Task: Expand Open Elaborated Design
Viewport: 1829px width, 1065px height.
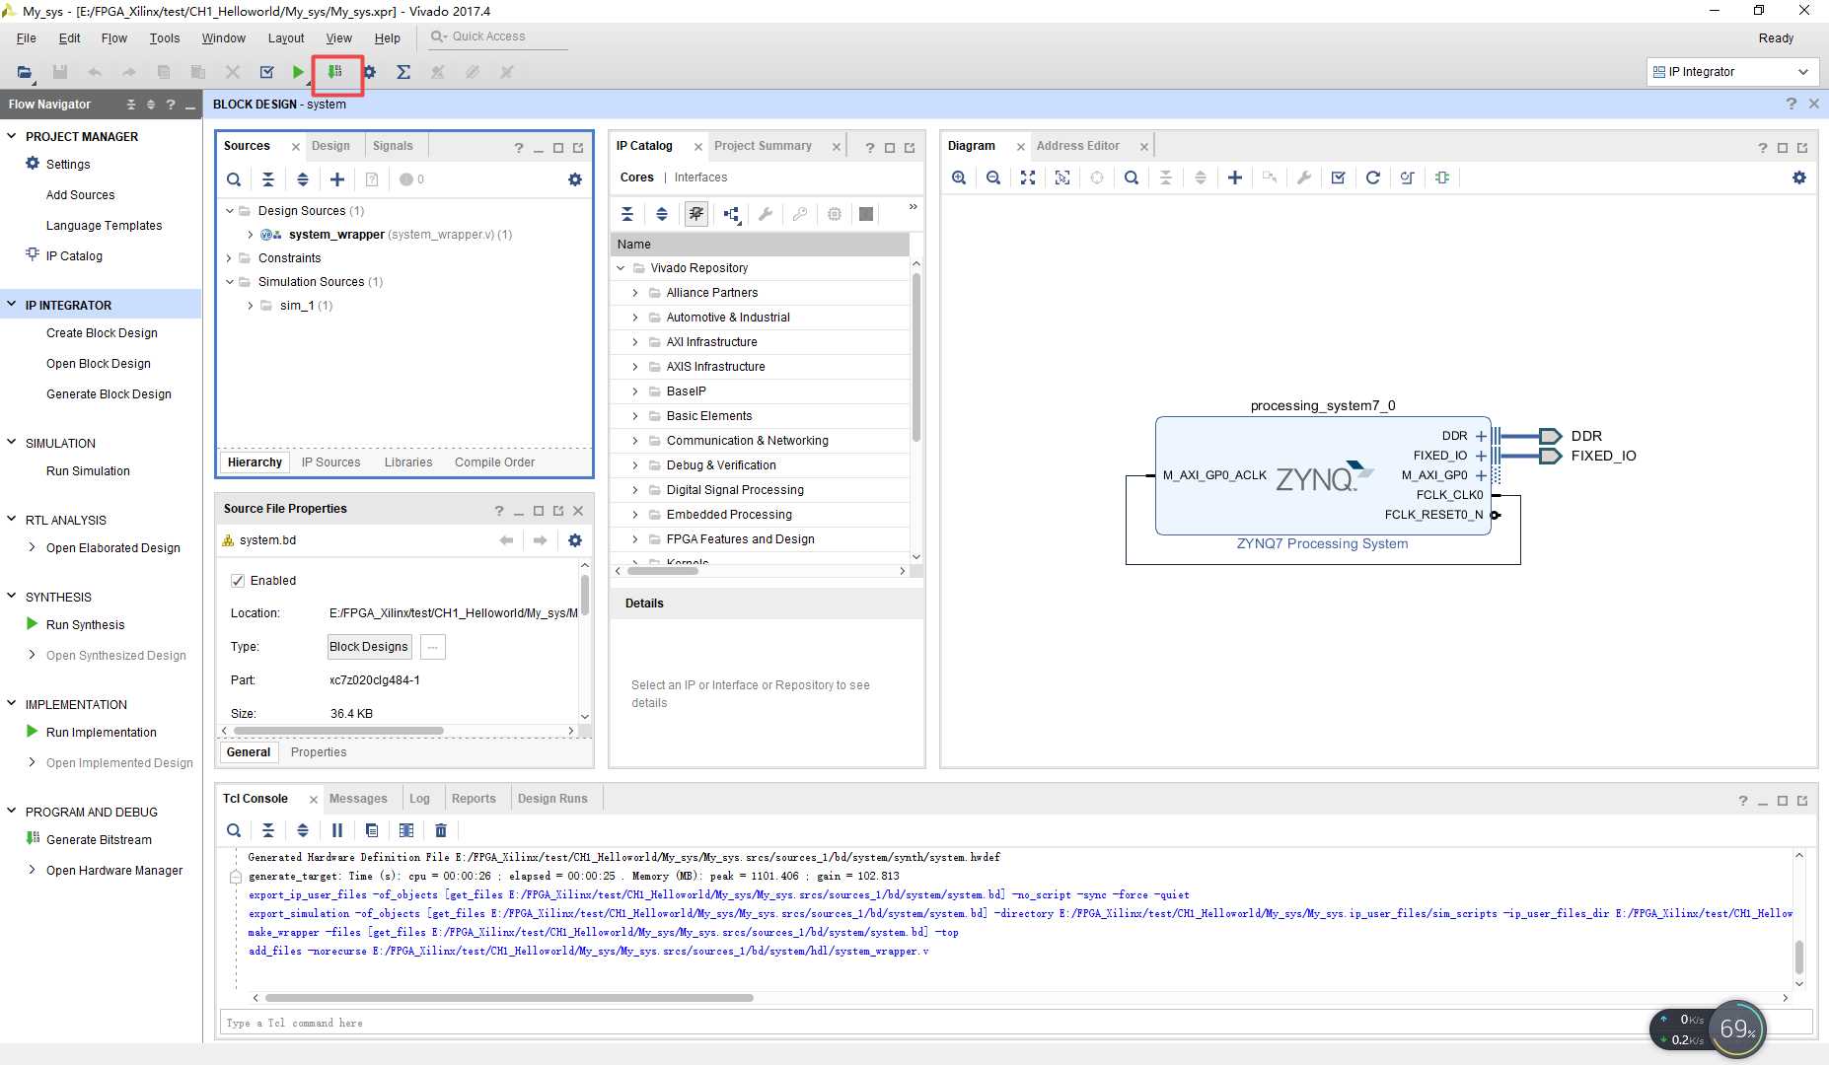Action: pyautogui.click(x=33, y=547)
